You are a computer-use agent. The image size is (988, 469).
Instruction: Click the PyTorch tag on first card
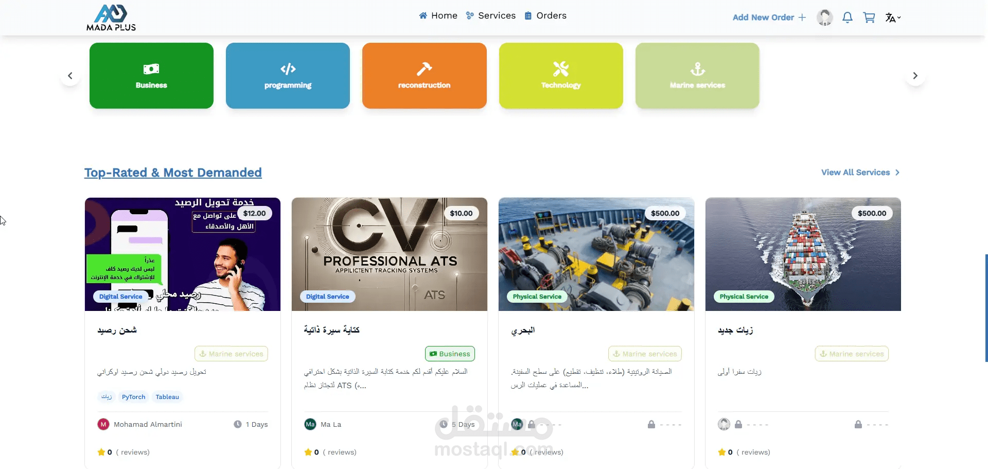133,397
